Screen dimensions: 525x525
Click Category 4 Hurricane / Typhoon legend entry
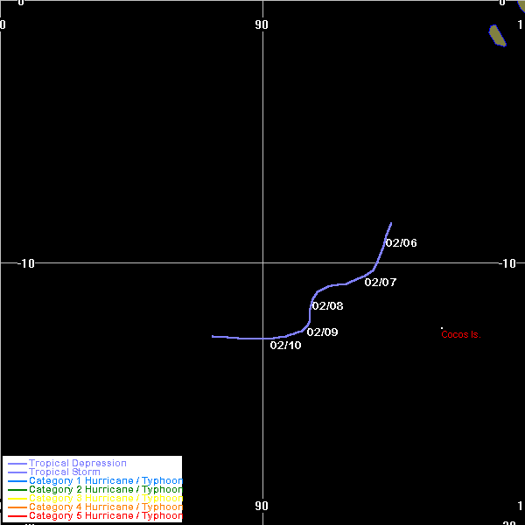click(x=105, y=507)
